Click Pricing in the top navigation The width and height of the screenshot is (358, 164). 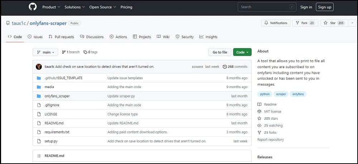coord(126,7)
